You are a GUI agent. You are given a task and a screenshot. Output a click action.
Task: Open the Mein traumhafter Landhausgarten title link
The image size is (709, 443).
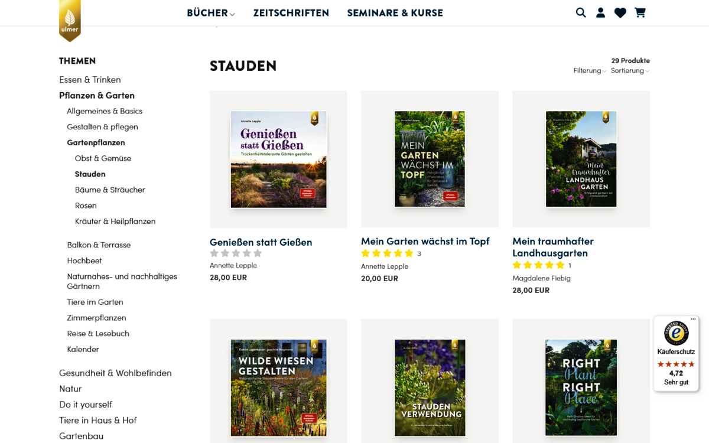[x=553, y=247]
